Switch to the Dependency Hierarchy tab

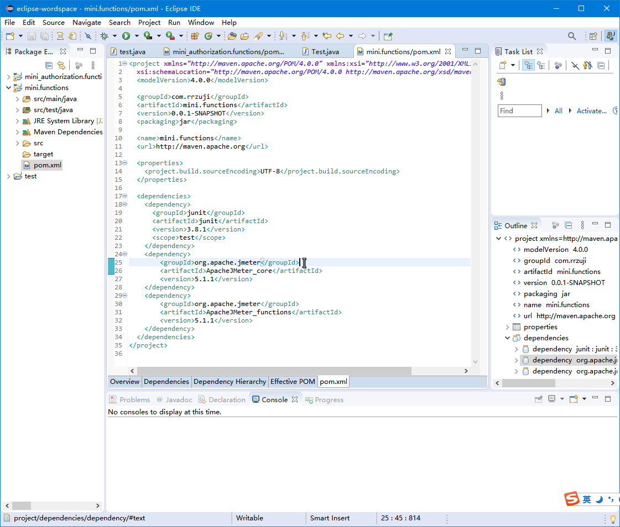(230, 382)
